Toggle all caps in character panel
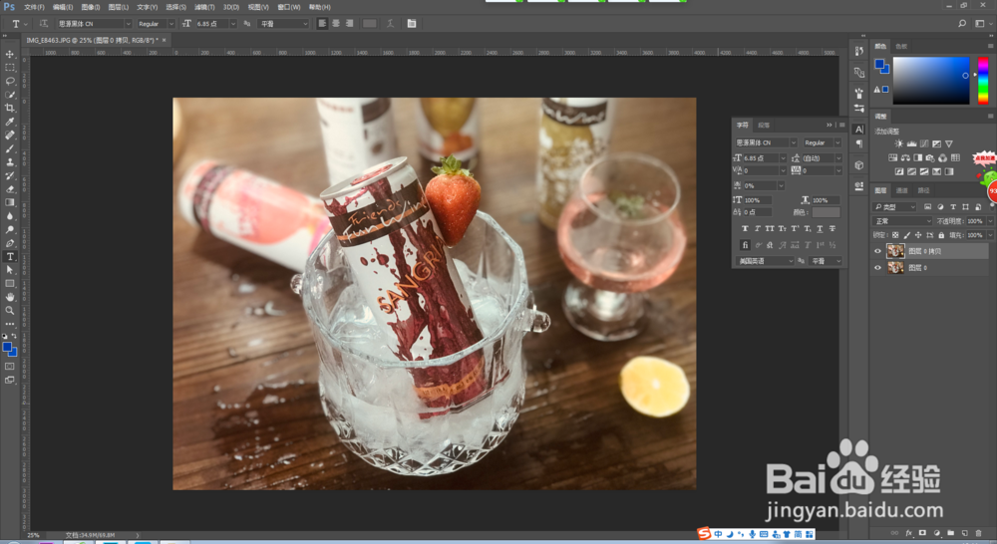The height and width of the screenshot is (544, 997). click(x=770, y=229)
